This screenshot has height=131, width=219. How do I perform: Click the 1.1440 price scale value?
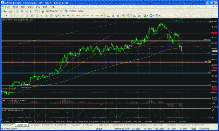[214, 21]
